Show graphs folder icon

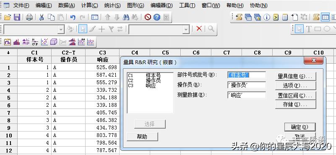tap(258, 17)
